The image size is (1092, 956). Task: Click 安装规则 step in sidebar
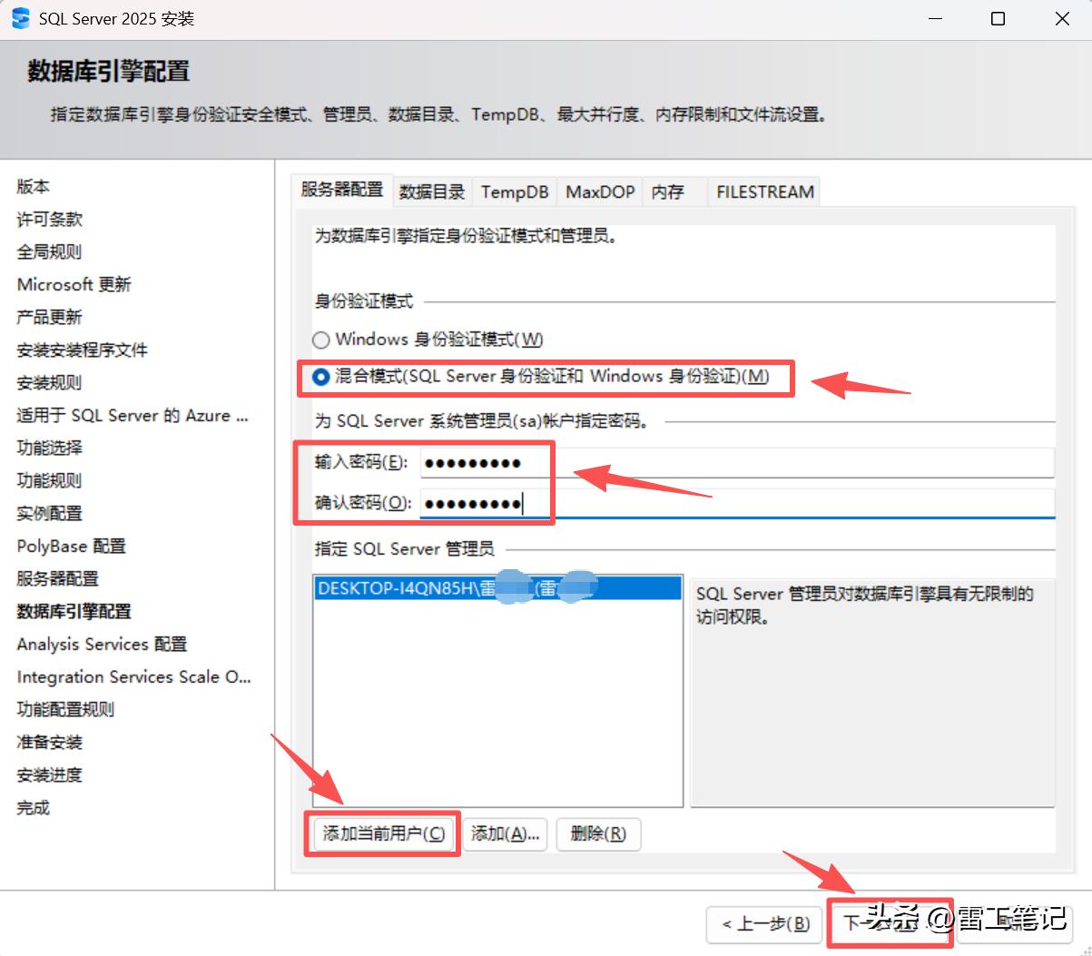tap(50, 382)
